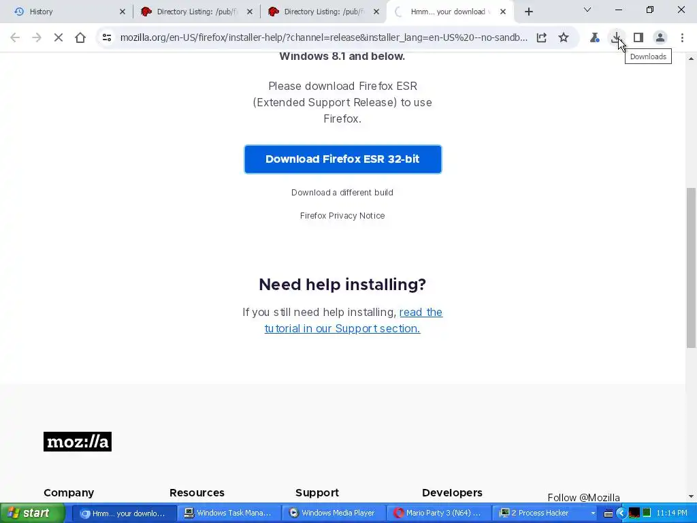The height and width of the screenshot is (523, 697).
Task: Open 'Download a different build' link
Action: click(342, 193)
